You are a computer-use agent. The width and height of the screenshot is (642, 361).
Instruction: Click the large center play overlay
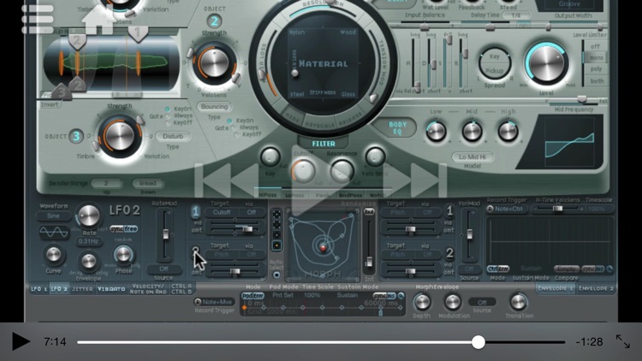[x=321, y=180]
